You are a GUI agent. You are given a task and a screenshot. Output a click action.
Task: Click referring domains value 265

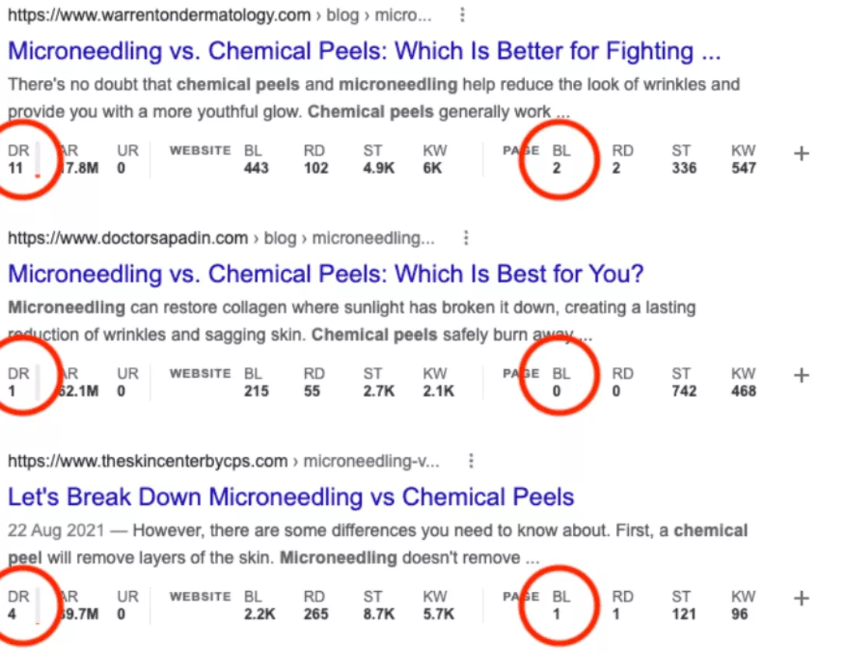(316, 614)
